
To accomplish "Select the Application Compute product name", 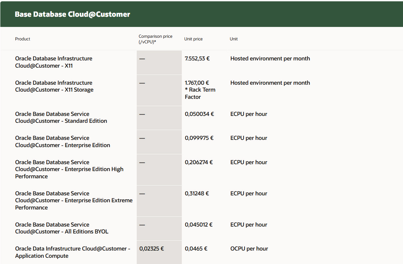I will tap(73, 252).
